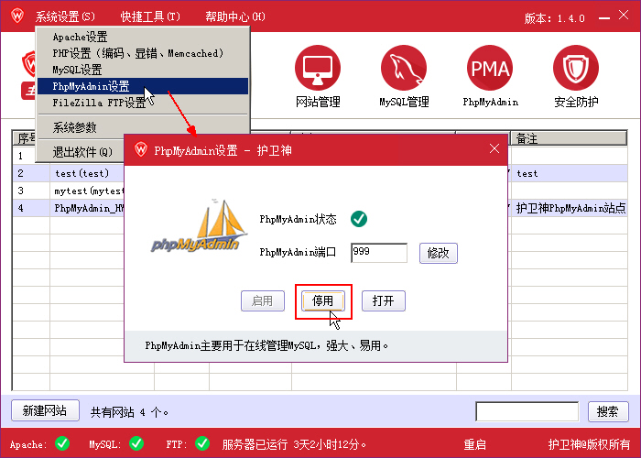Select the PhpMyAdmin设置 menu entry

(143, 86)
